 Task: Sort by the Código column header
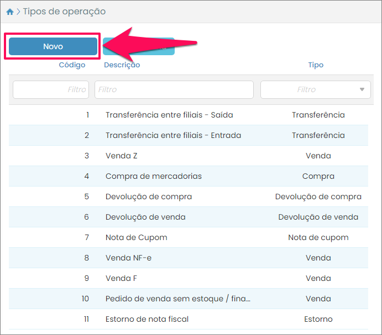[x=72, y=65]
